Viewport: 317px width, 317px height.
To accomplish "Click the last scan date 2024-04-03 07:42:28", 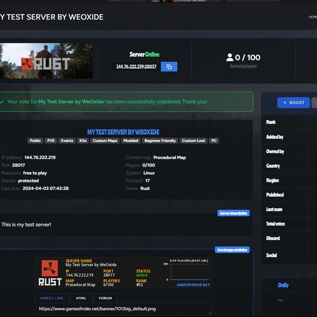I will click(46, 188).
